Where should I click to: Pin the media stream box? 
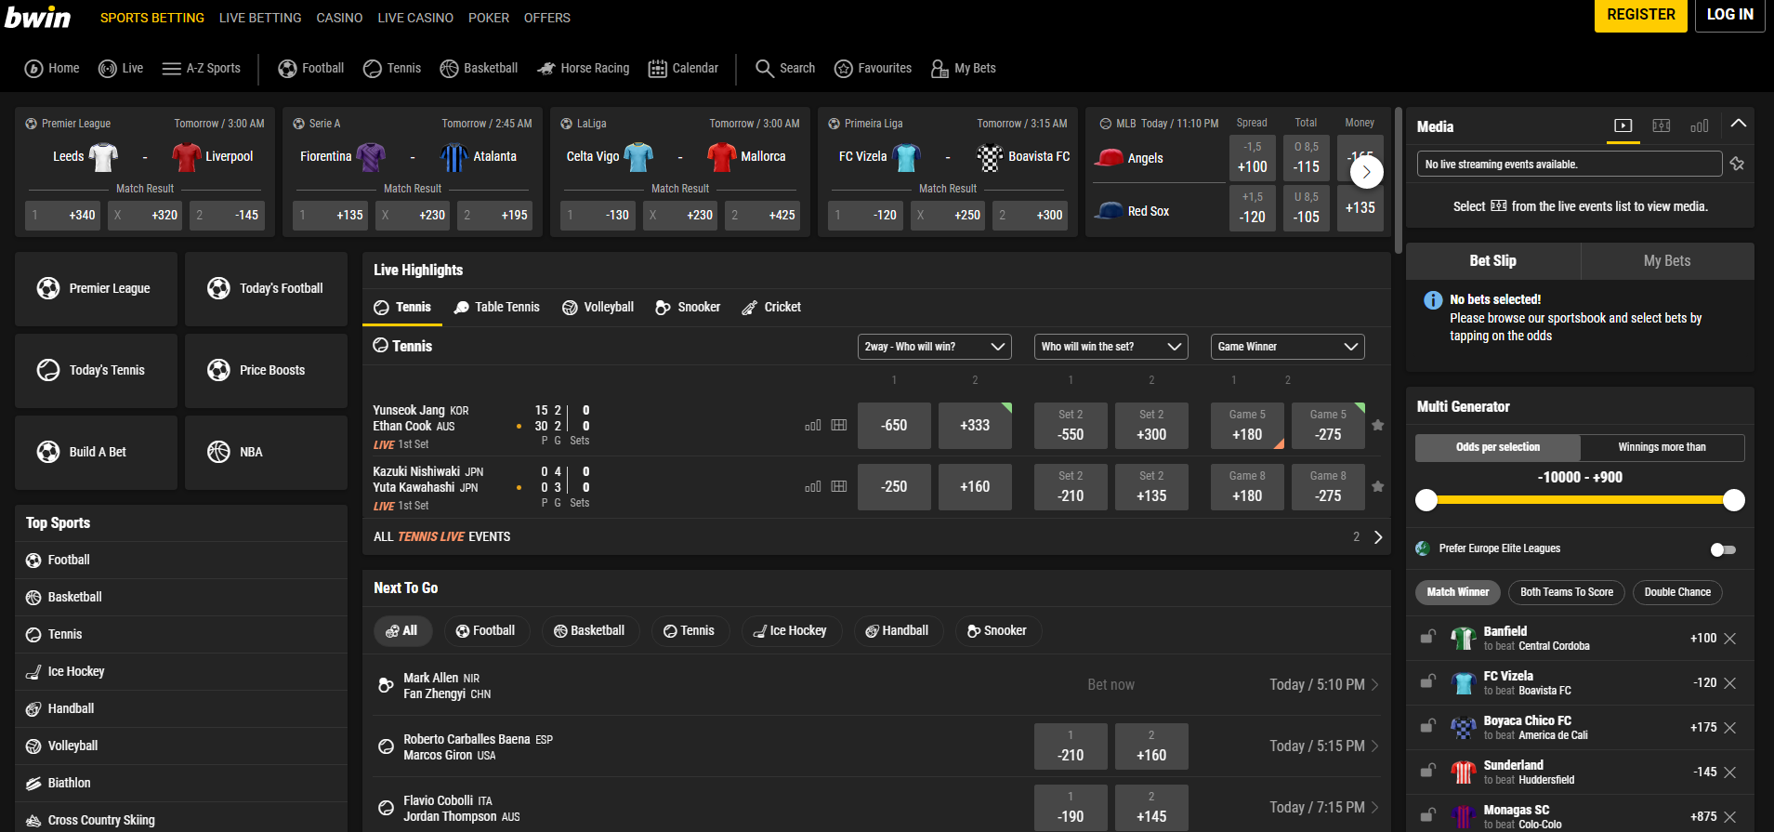point(1737,164)
